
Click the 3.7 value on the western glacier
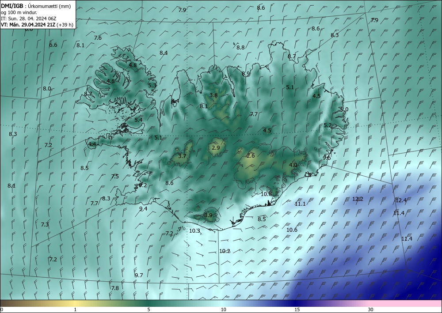pyautogui.click(x=183, y=156)
